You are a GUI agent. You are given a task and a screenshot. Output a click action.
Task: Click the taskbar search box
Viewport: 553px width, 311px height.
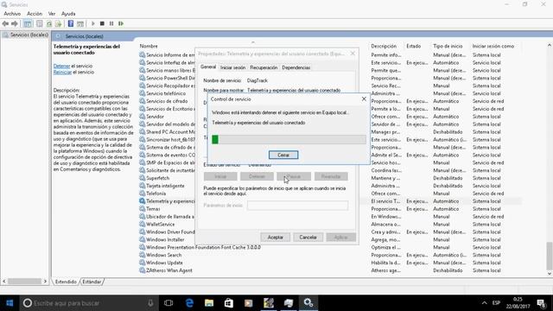coord(88,303)
